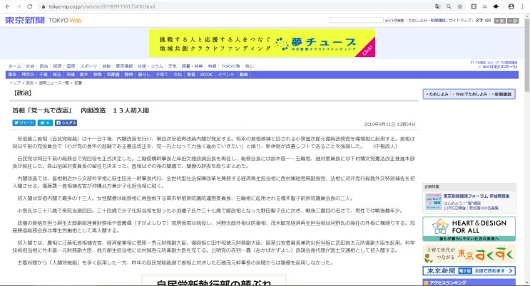Open the 東京新聞 電子版 banner

(469, 271)
